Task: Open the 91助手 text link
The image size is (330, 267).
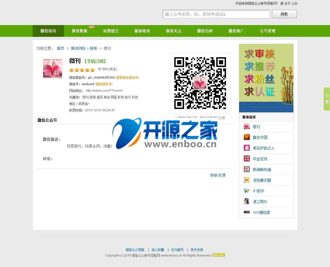Action: tap(259, 191)
